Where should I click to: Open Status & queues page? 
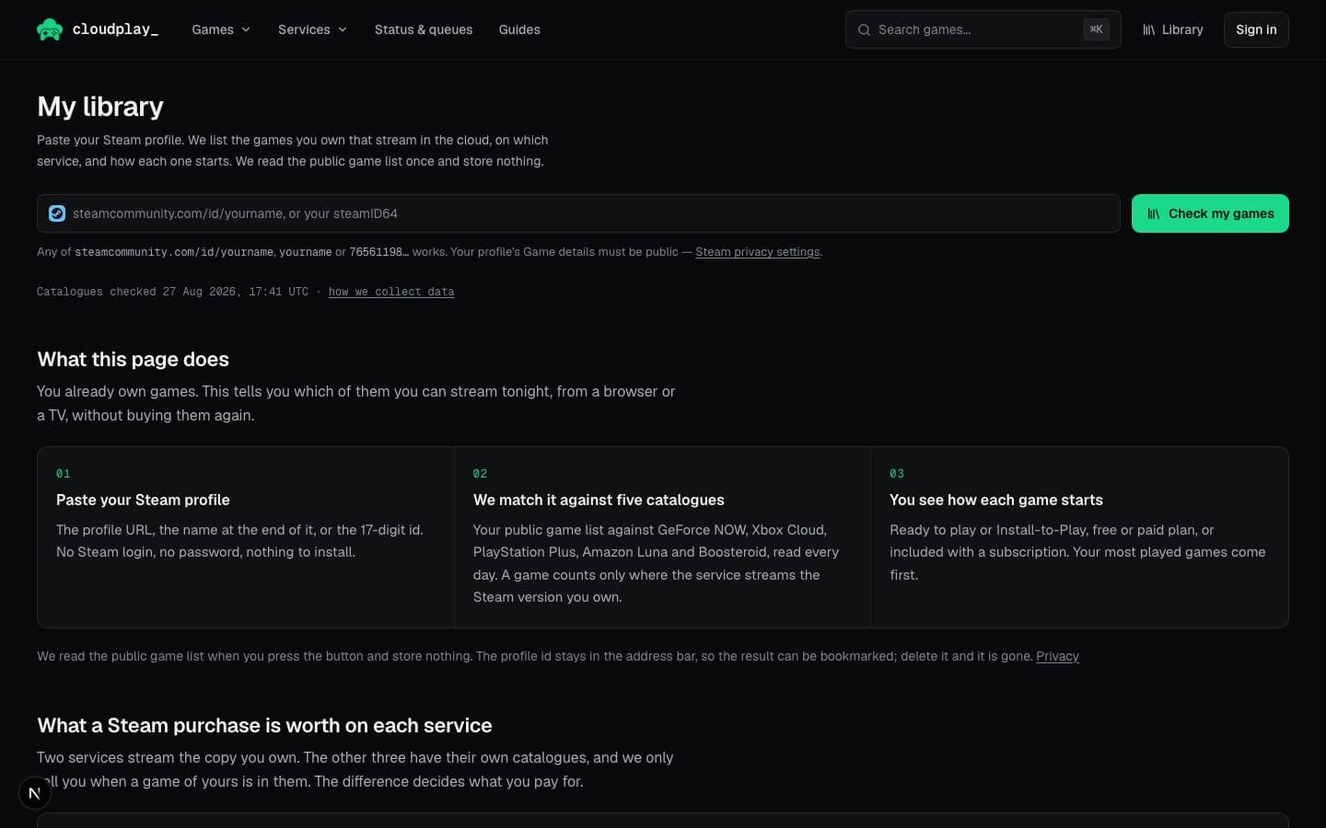[424, 29]
